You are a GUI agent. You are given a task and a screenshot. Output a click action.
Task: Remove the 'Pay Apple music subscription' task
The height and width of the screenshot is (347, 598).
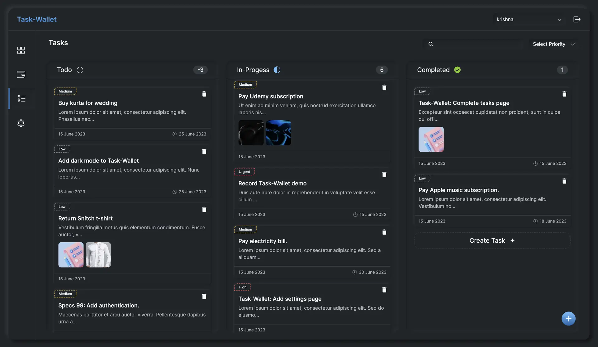[x=564, y=181]
